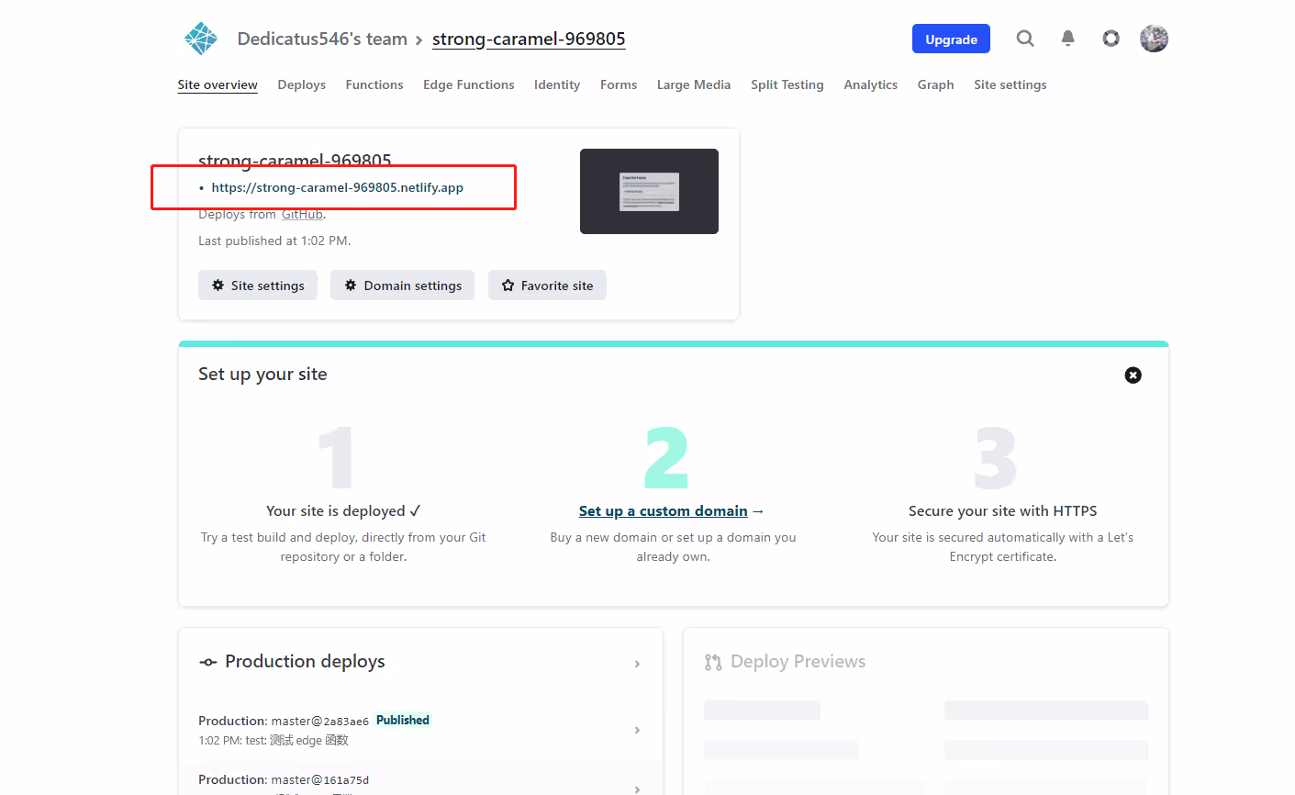Click the site preview thumbnail
This screenshot has width=1295, height=795.
[649, 191]
